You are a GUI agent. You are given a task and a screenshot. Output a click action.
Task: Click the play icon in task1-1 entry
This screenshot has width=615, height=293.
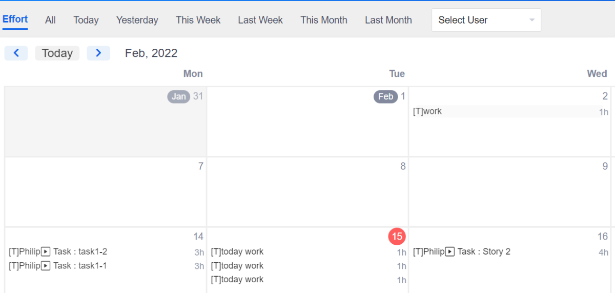tap(46, 266)
